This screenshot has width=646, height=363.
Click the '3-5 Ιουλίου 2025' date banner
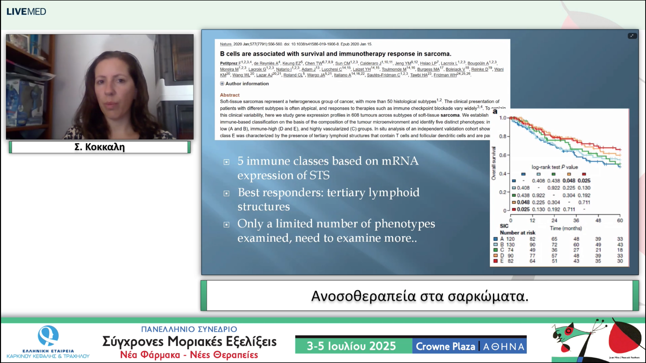pos(351,346)
